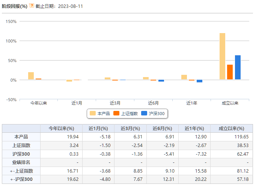Image resolution: width=256 pixels, height=185 pixels.
Task: Click the 成立以来(%) column header
Action: (x=232, y=129)
